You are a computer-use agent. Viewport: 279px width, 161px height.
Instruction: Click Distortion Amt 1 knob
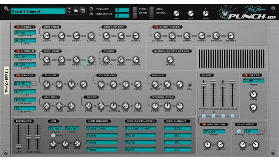(208, 145)
